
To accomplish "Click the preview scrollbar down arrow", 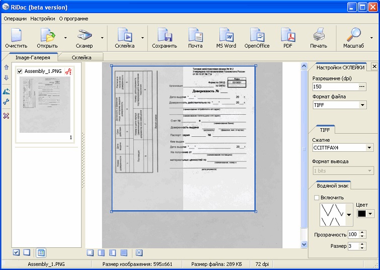I will [304, 244].
